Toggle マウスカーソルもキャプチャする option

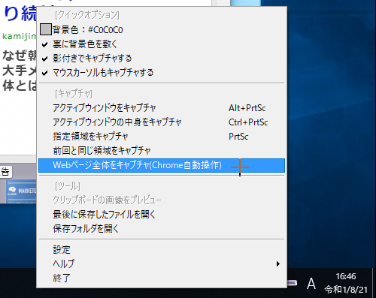[162, 73]
